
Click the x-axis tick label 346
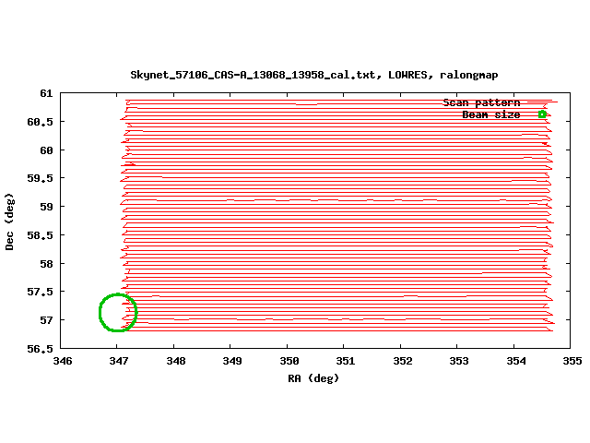pos(62,361)
